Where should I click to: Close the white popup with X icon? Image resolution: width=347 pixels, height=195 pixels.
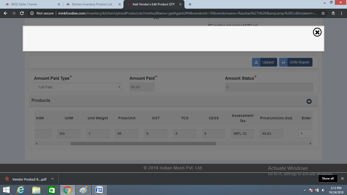317,32
